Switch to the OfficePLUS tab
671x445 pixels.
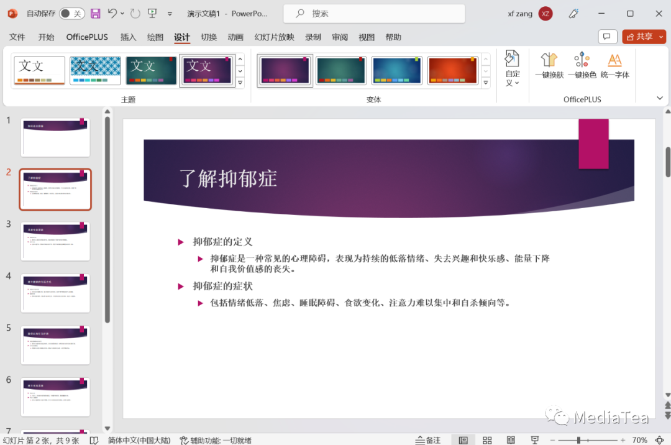[87, 37]
